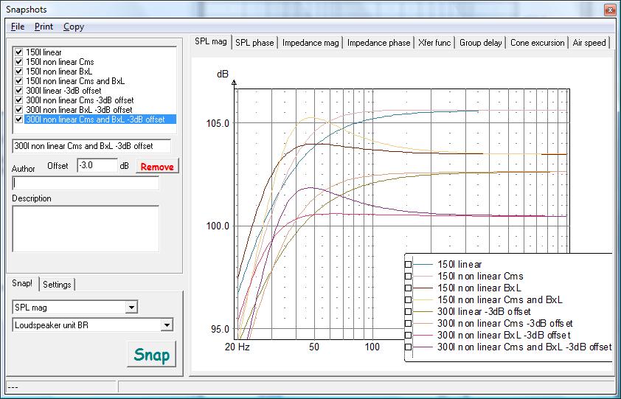Toggle '150l non linear BxL' checkbox
Screen dimensions: 621x399
[18, 72]
